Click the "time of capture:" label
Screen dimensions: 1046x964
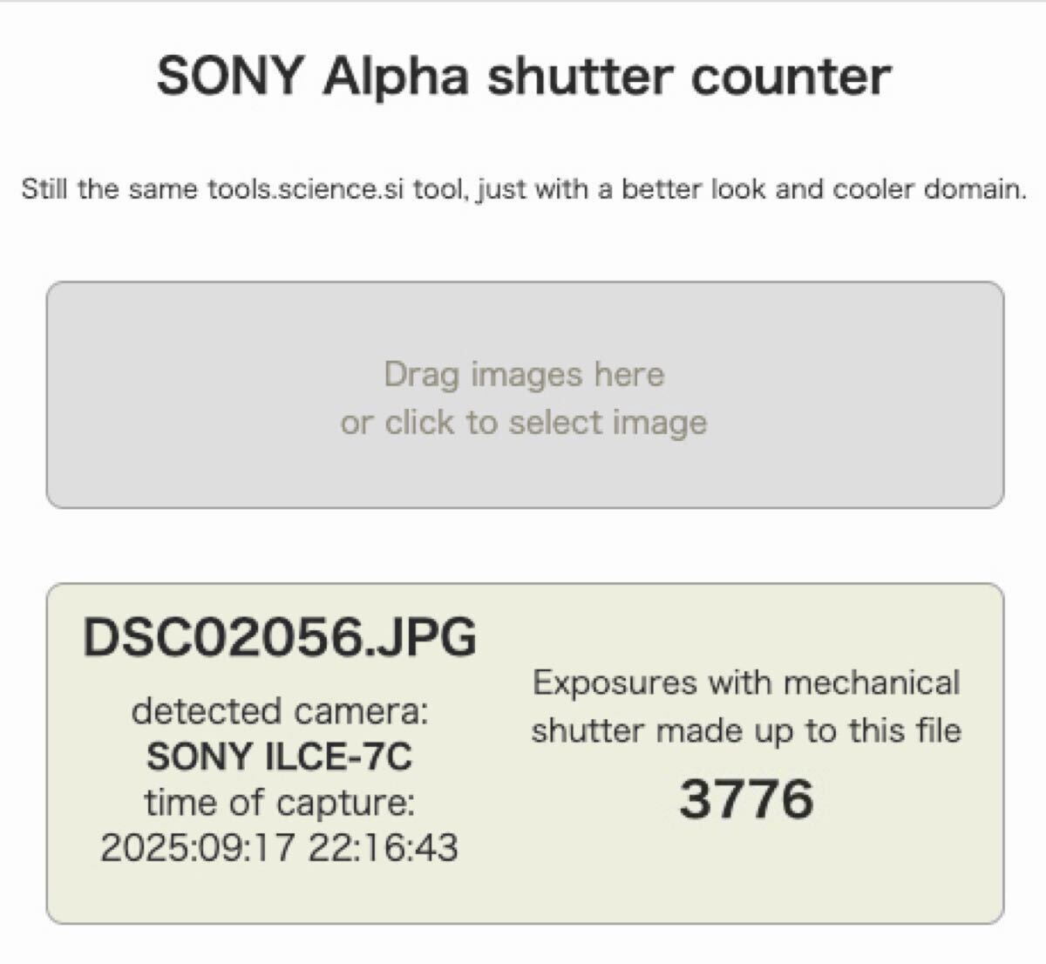coord(280,802)
